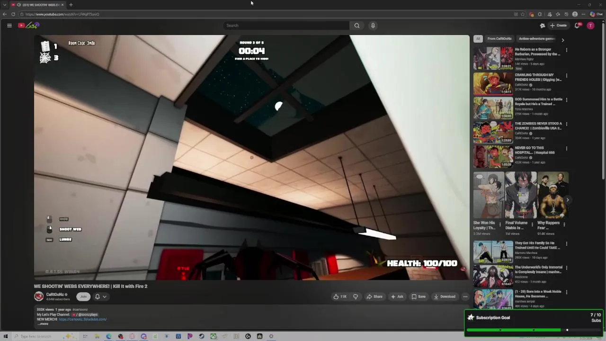Bookmark the page with the star icon
The image size is (606, 341).
click(523, 14)
